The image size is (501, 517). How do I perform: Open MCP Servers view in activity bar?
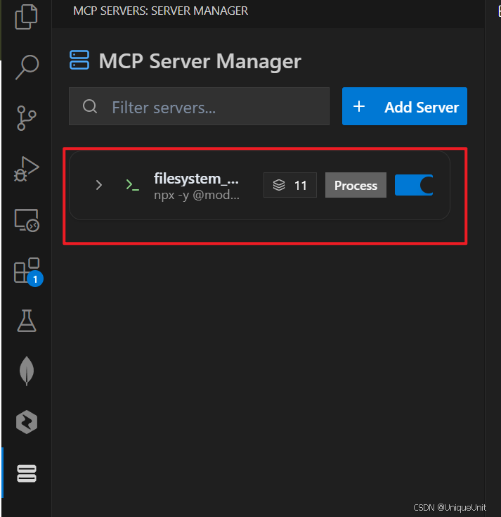pos(27,473)
